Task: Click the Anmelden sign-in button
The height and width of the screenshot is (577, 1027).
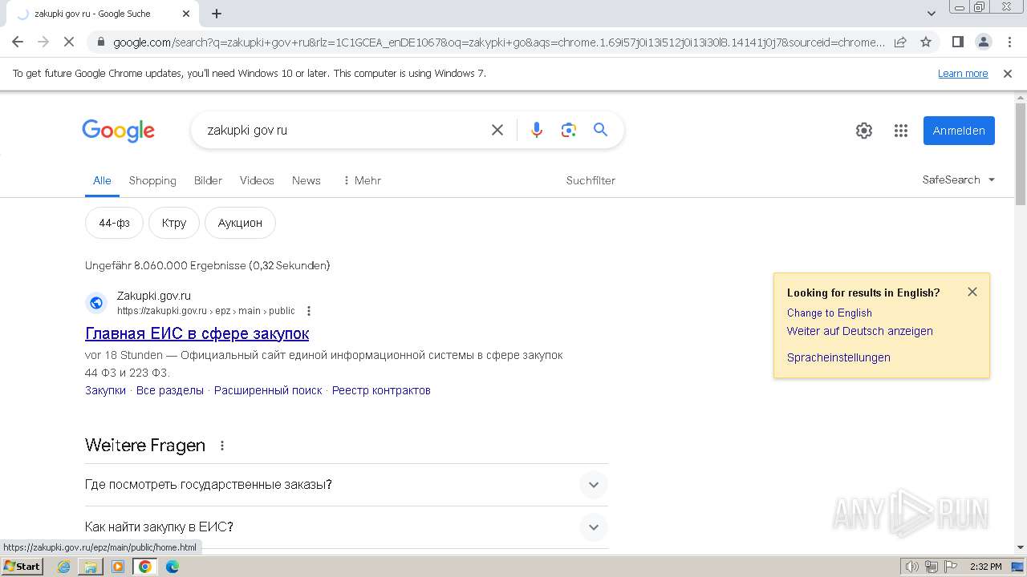Action: 959,131
